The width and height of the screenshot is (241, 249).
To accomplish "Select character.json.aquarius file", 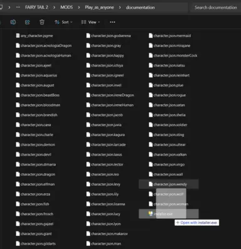I will (x=36, y=75).
